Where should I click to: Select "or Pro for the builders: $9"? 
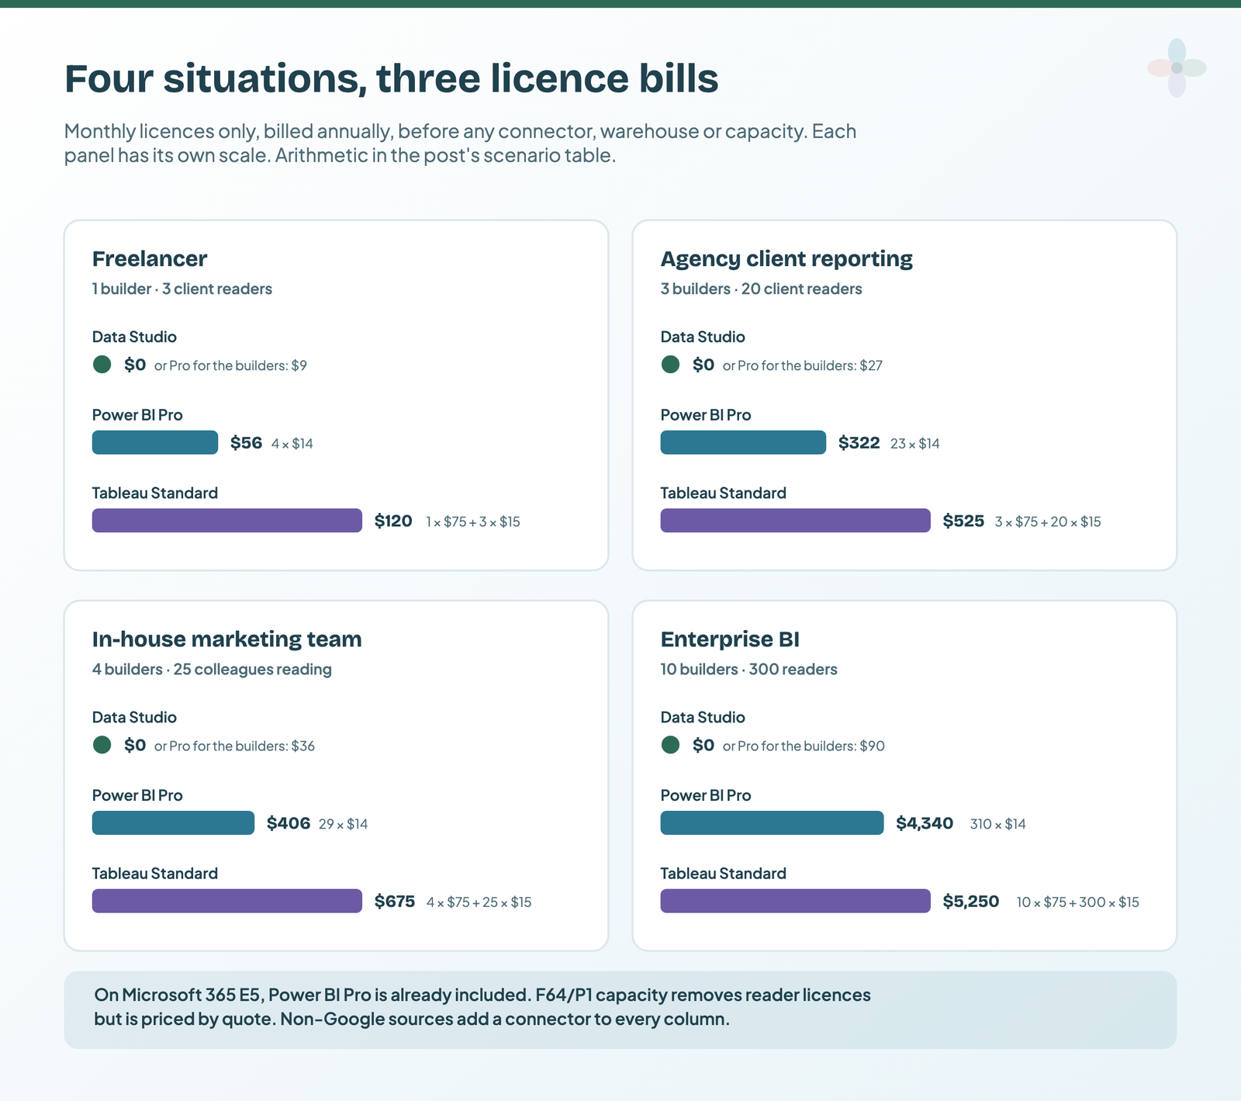230,365
